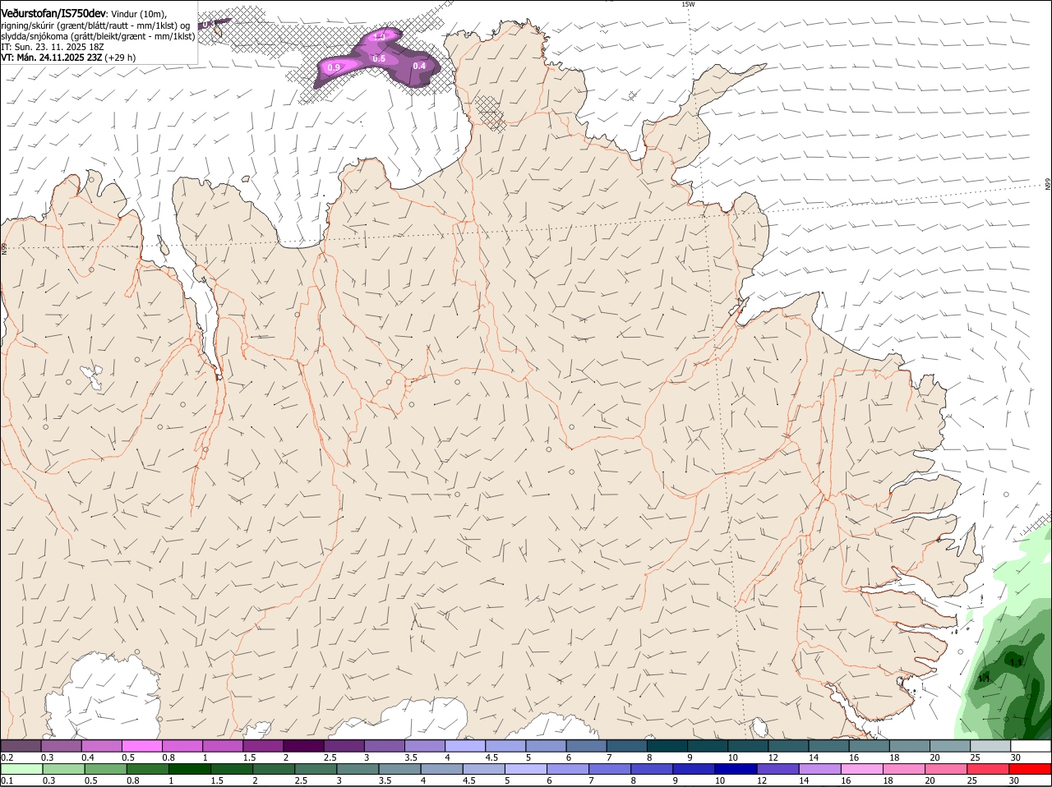Click the 1.0 snowfall value label
Image resolution: width=1052 pixels, height=787 pixels.
pos(380,37)
